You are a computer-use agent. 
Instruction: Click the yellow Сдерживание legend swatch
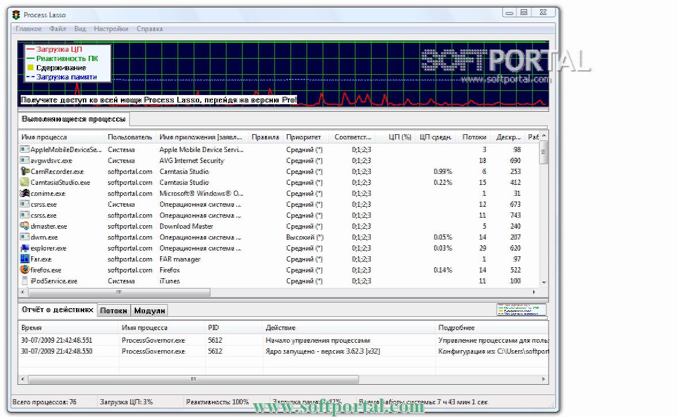(30, 68)
